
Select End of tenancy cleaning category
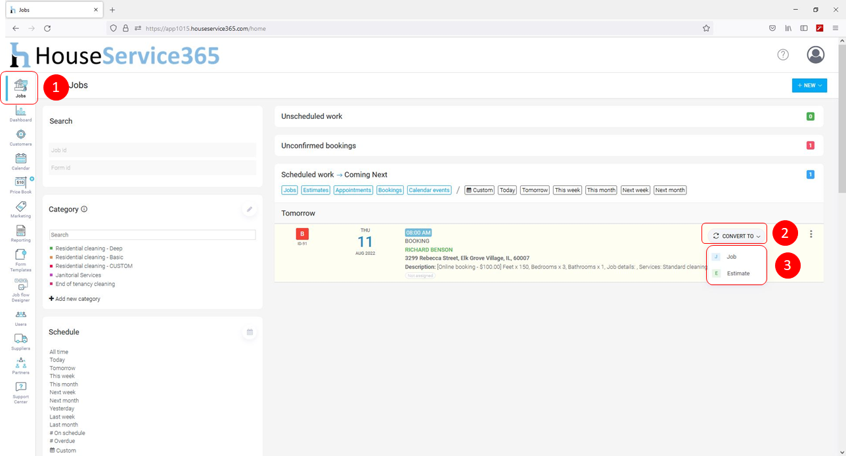(x=85, y=284)
